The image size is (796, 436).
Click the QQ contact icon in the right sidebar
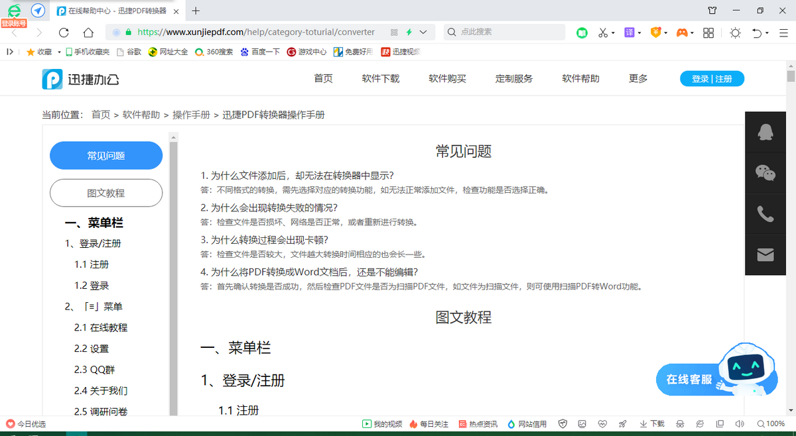coord(765,131)
